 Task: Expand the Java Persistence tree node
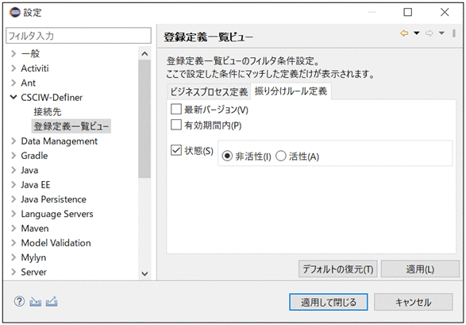click(x=13, y=199)
